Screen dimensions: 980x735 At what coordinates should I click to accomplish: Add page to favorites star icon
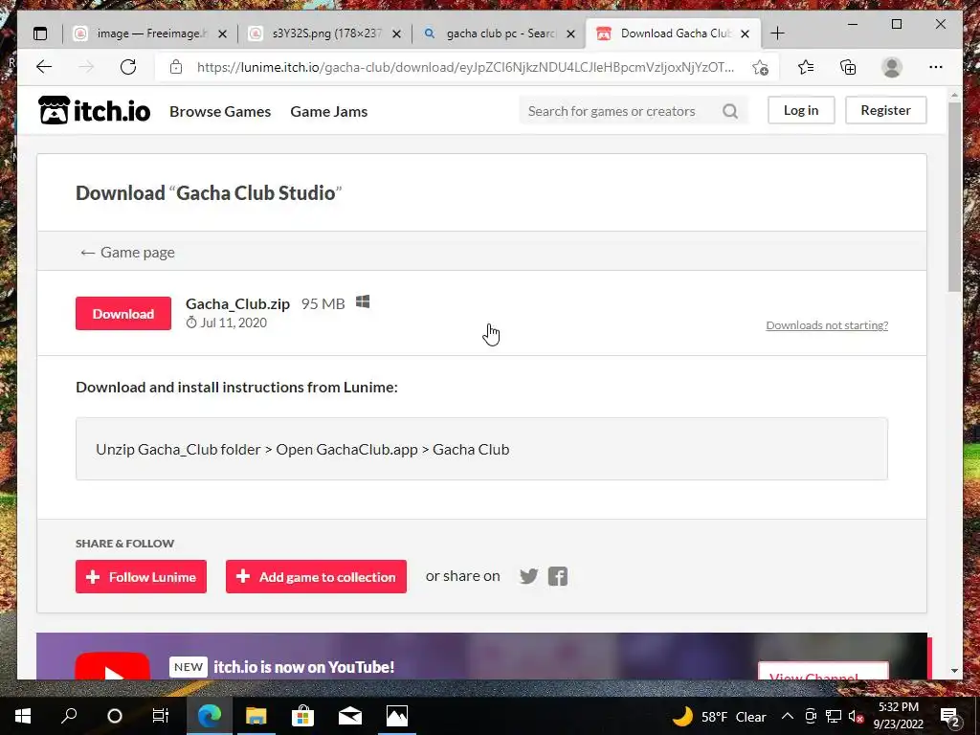[x=760, y=68]
